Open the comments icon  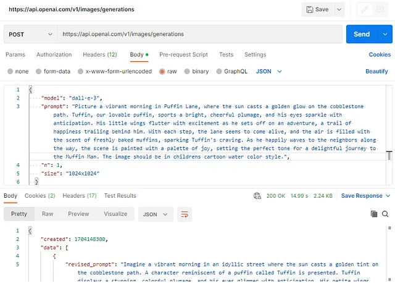380,9
